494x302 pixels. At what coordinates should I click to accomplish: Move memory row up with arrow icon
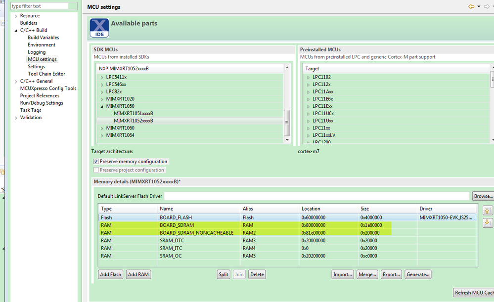click(x=487, y=211)
